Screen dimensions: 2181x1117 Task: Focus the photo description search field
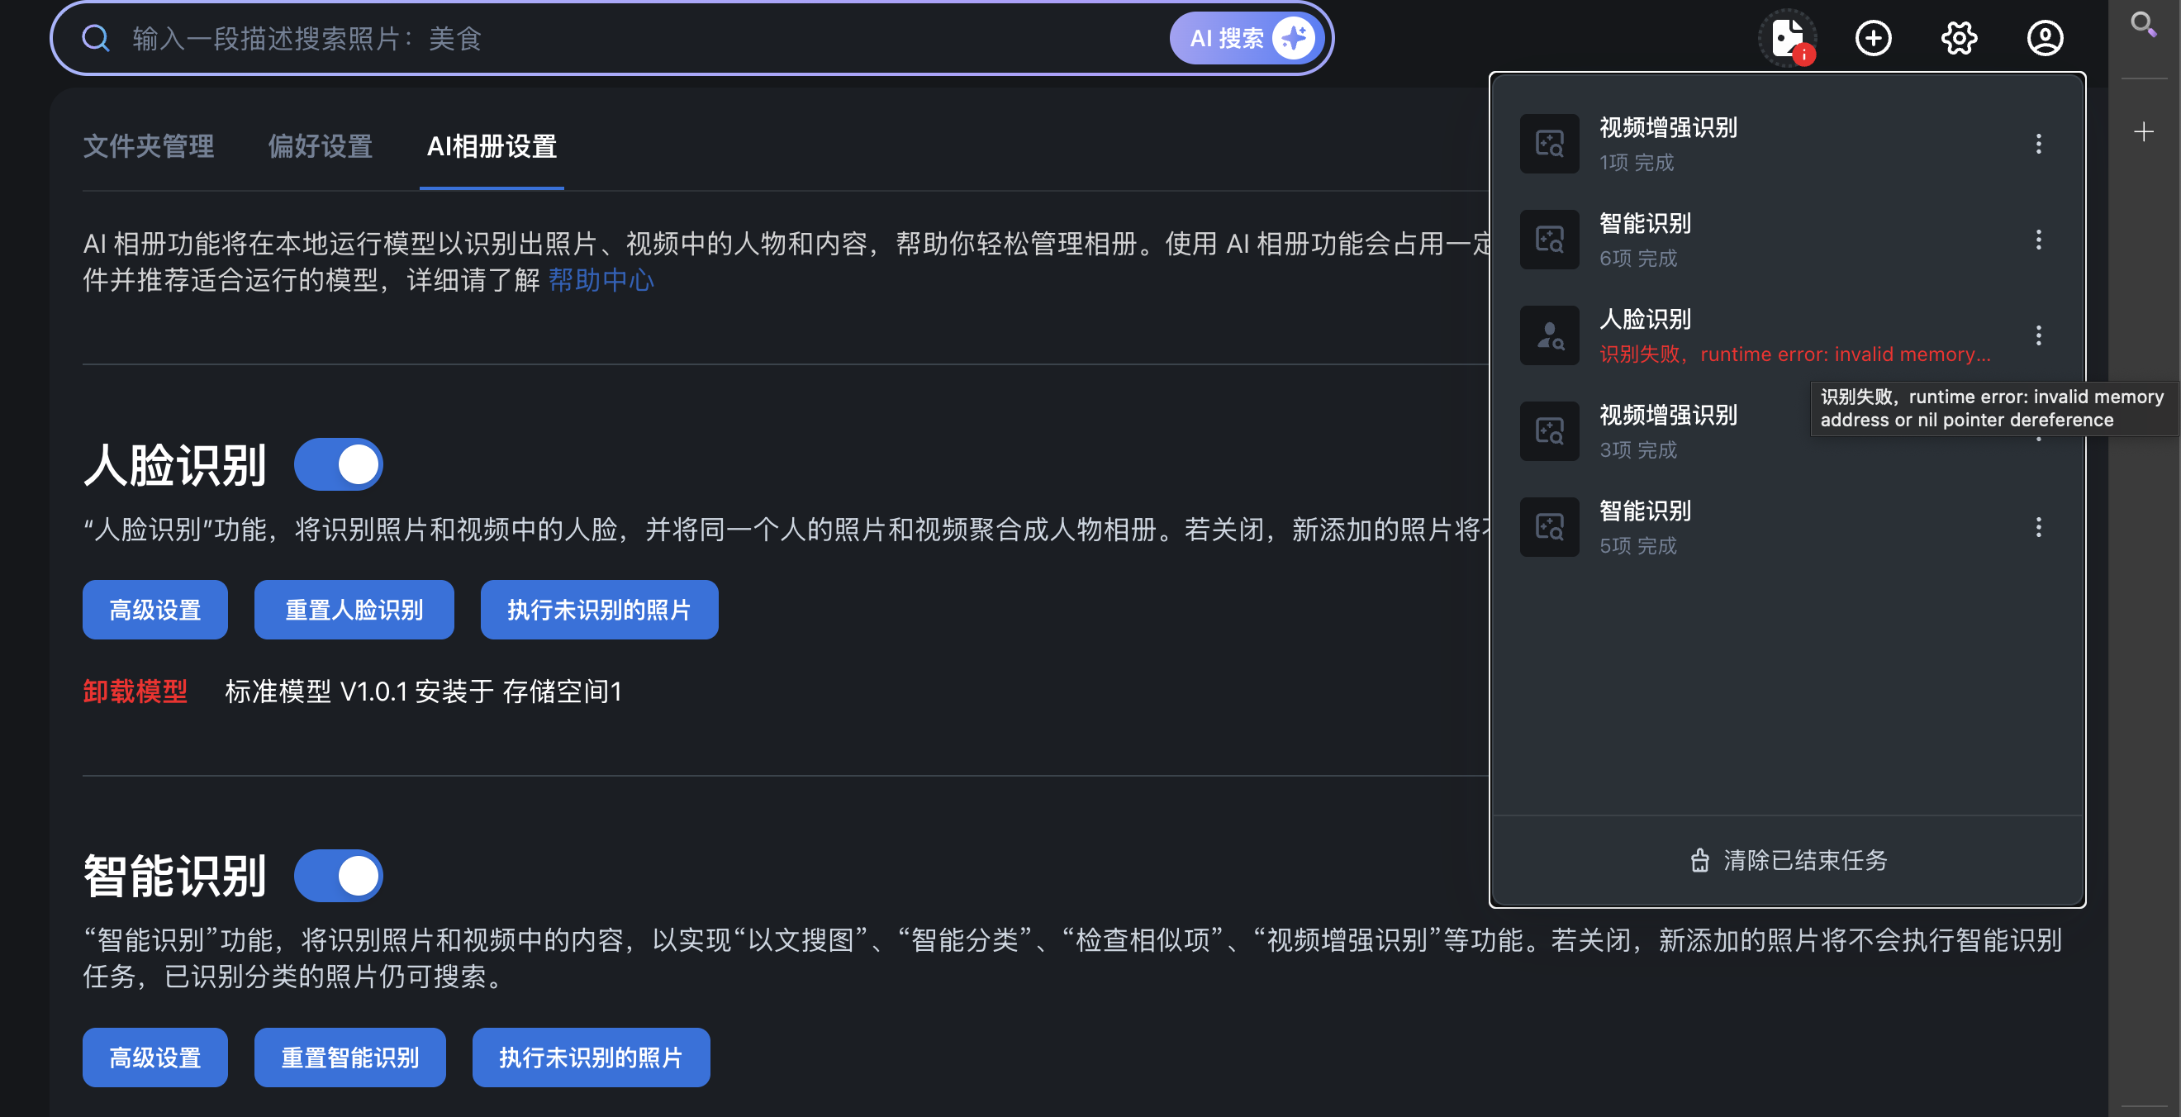[x=592, y=38]
